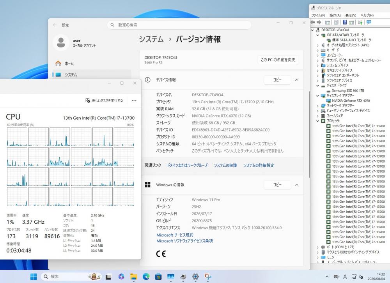Click この PC の名前を変更 button
This screenshot has height=283, width=390.
pos(278,60)
